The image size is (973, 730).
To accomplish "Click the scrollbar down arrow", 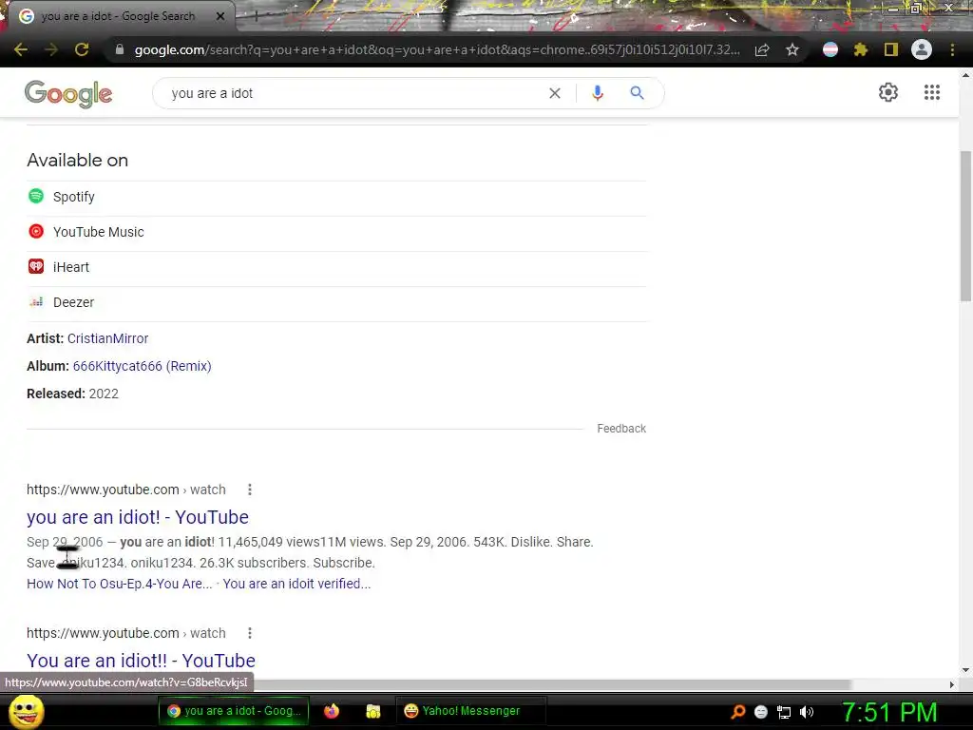I will click(965, 670).
